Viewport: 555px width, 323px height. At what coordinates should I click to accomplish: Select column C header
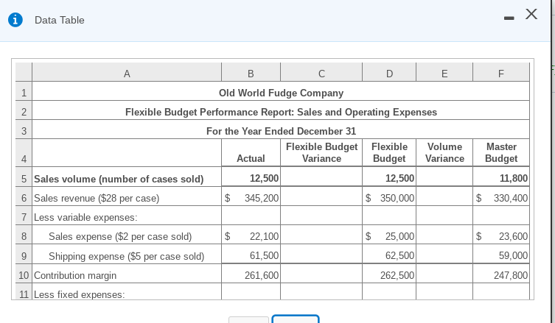[x=321, y=74]
